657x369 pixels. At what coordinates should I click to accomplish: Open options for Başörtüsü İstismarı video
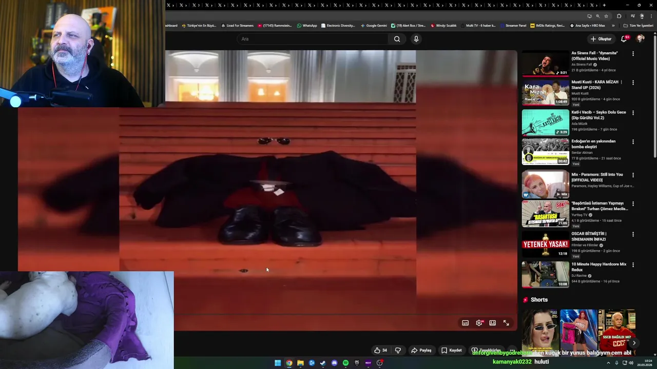coord(633,204)
